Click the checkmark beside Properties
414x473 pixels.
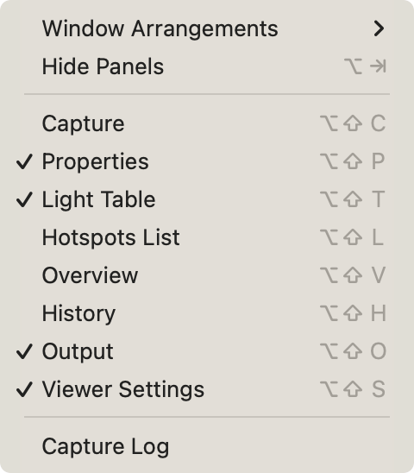[24, 161]
